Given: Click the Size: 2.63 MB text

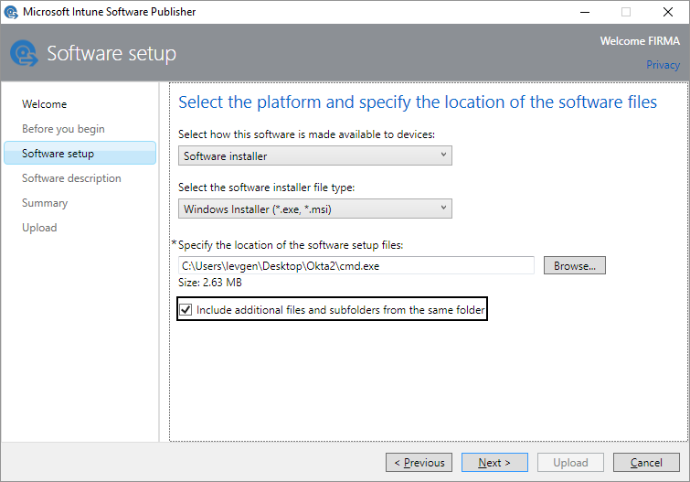Looking at the screenshot, I should (210, 283).
